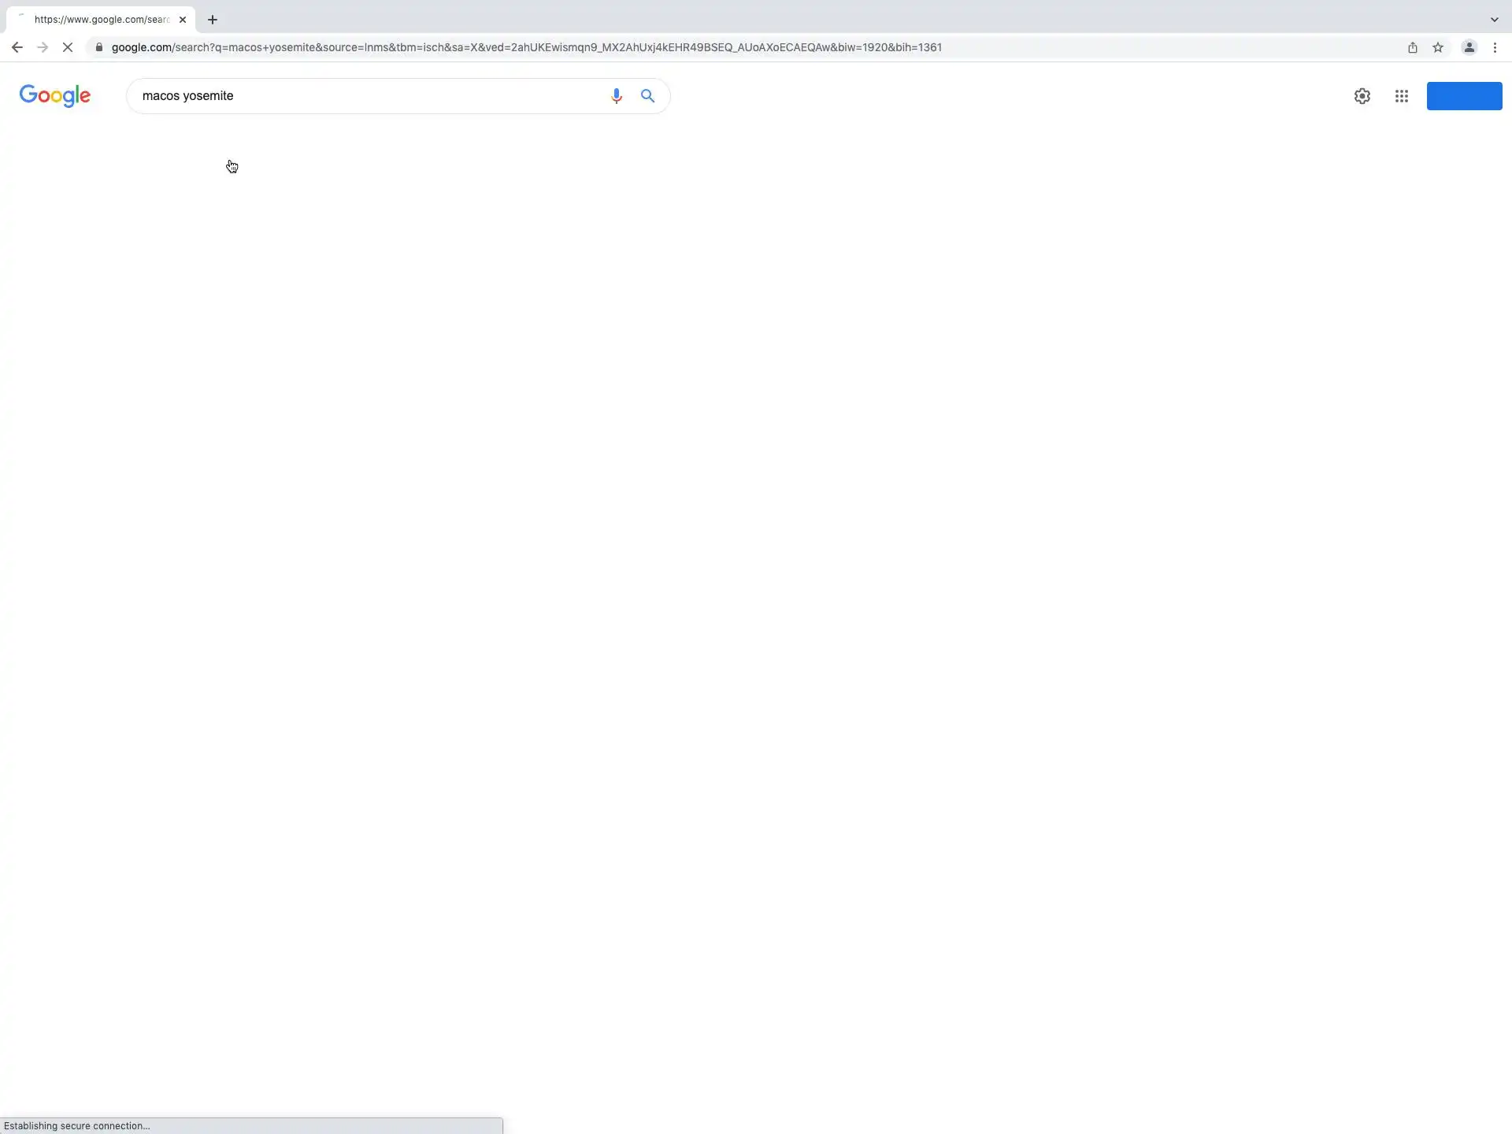The width and height of the screenshot is (1512, 1134).
Task: Search by voice using microphone icon
Action: (x=616, y=96)
